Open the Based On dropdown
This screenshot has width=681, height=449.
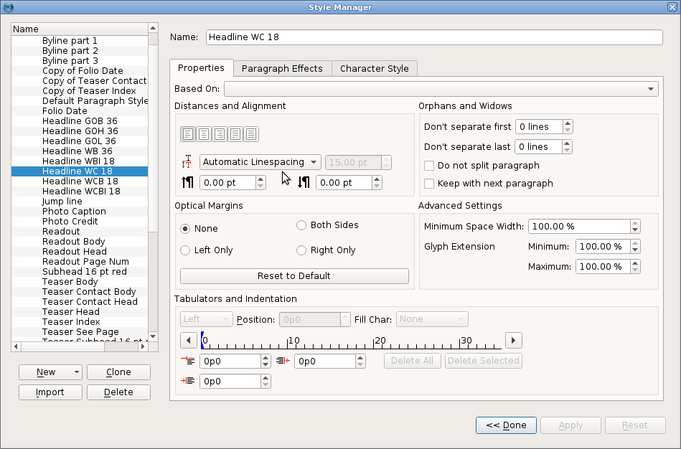click(x=441, y=89)
